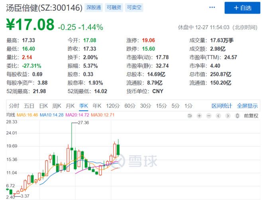
Task: Click the 流通值 value 150.20亿
Action: pyautogui.click(x=221, y=83)
